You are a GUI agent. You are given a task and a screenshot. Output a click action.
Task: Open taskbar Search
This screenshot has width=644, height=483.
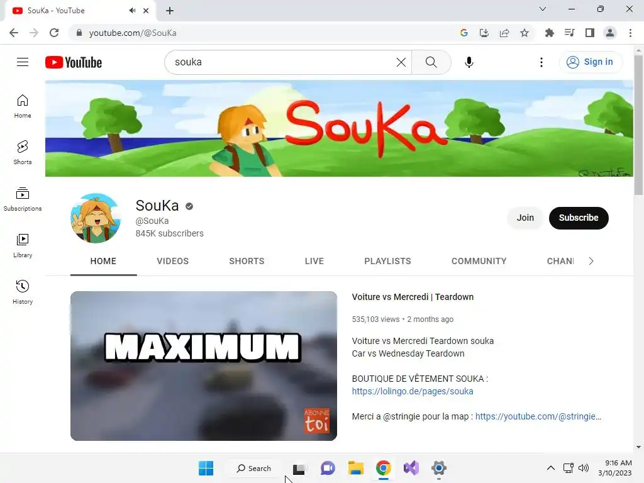point(254,468)
